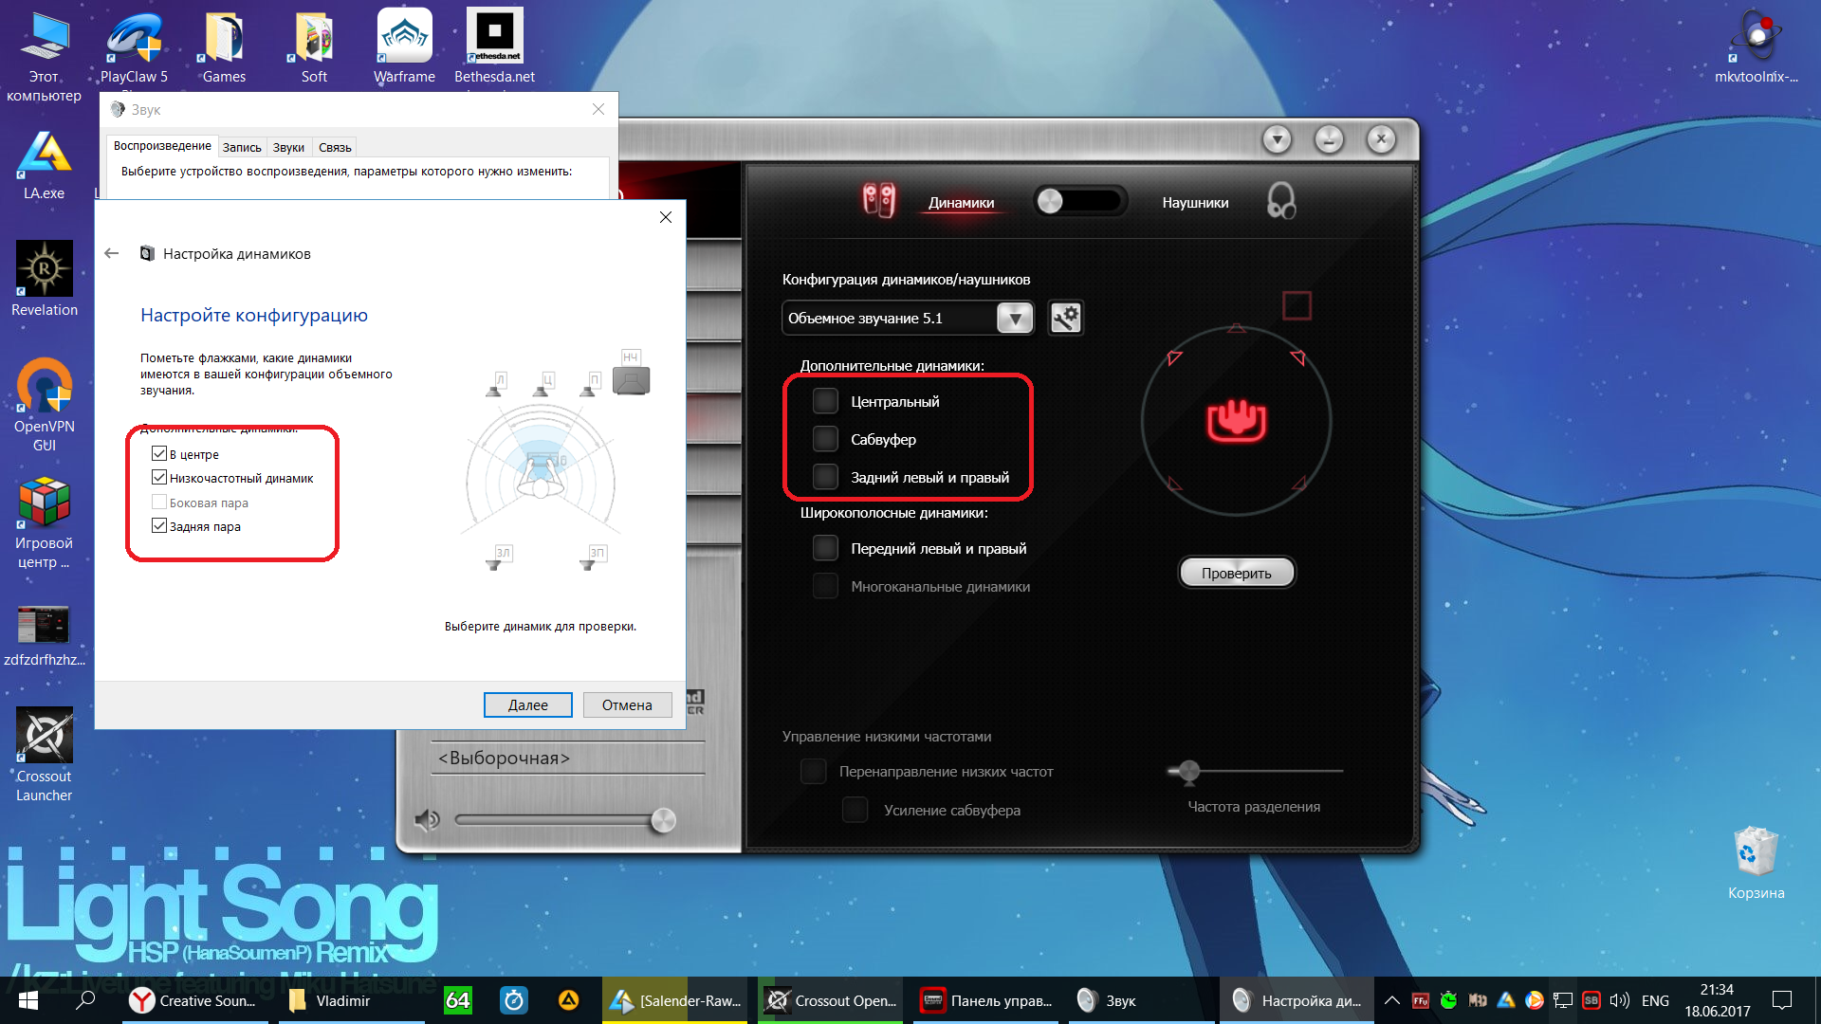
Task: Switch to the Запись tab
Action: coord(242,147)
